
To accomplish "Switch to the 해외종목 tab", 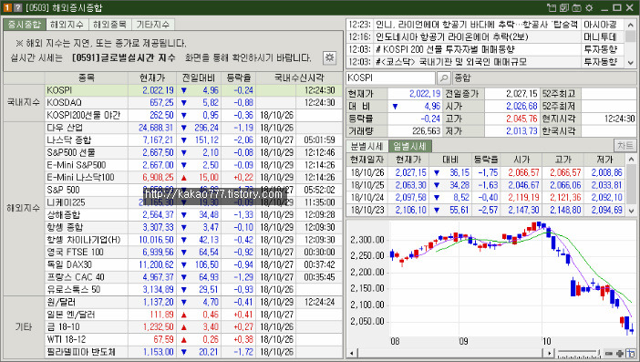I will pos(109,25).
